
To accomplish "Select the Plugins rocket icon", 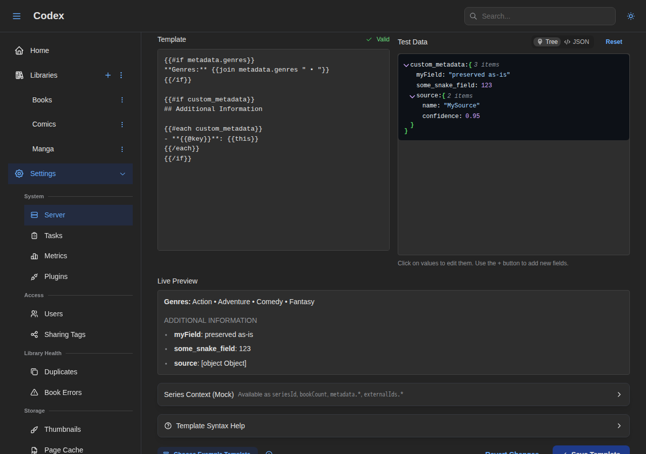I will [34, 276].
